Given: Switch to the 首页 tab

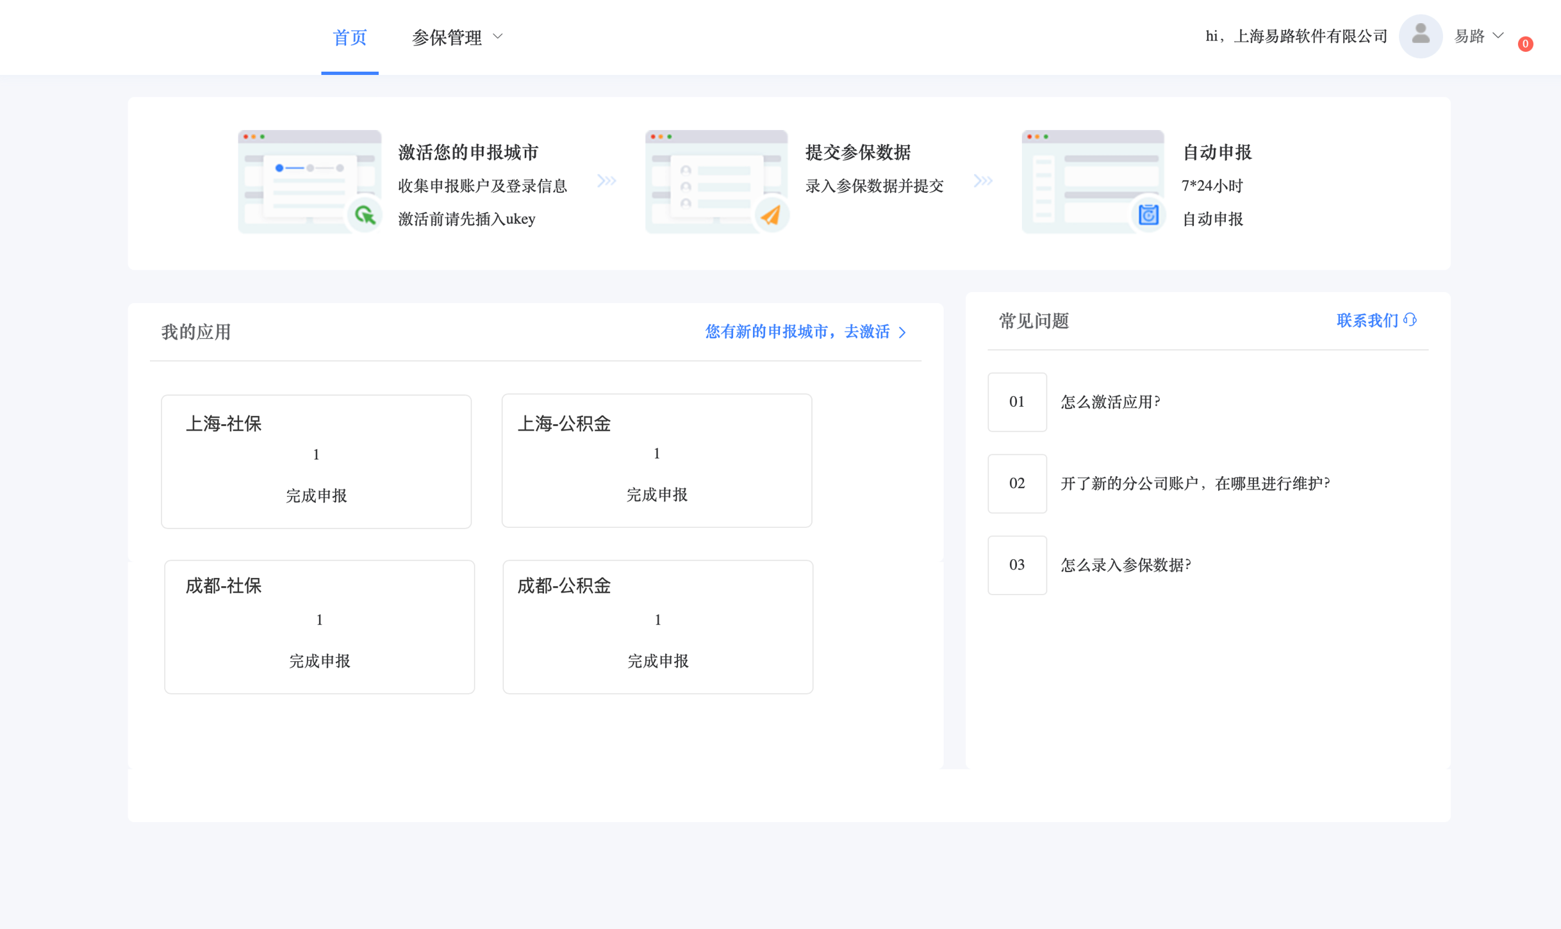Looking at the screenshot, I should point(349,37).
